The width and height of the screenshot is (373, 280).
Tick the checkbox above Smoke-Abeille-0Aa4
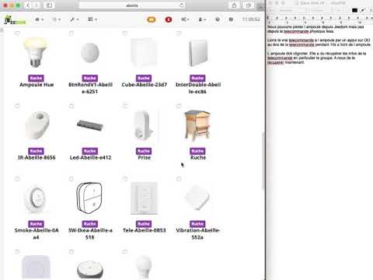[x=17, y=179]
